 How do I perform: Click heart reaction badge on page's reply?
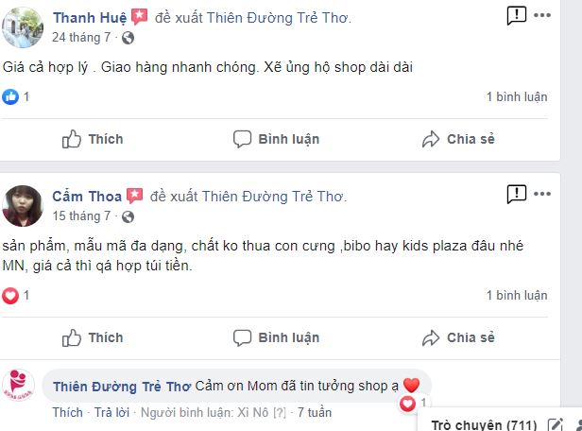coord(407,404)
